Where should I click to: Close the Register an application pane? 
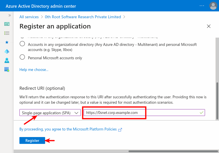pyautogui.click(x=209, y=26)
